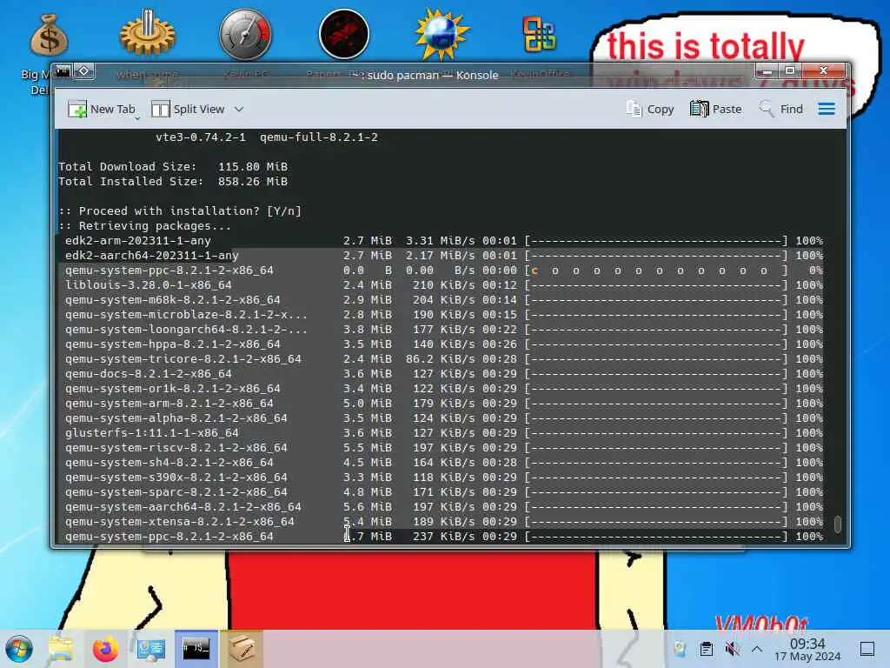Click the Copy toolbar button
The height and width of the screenshot is (668, 890).
649,109
